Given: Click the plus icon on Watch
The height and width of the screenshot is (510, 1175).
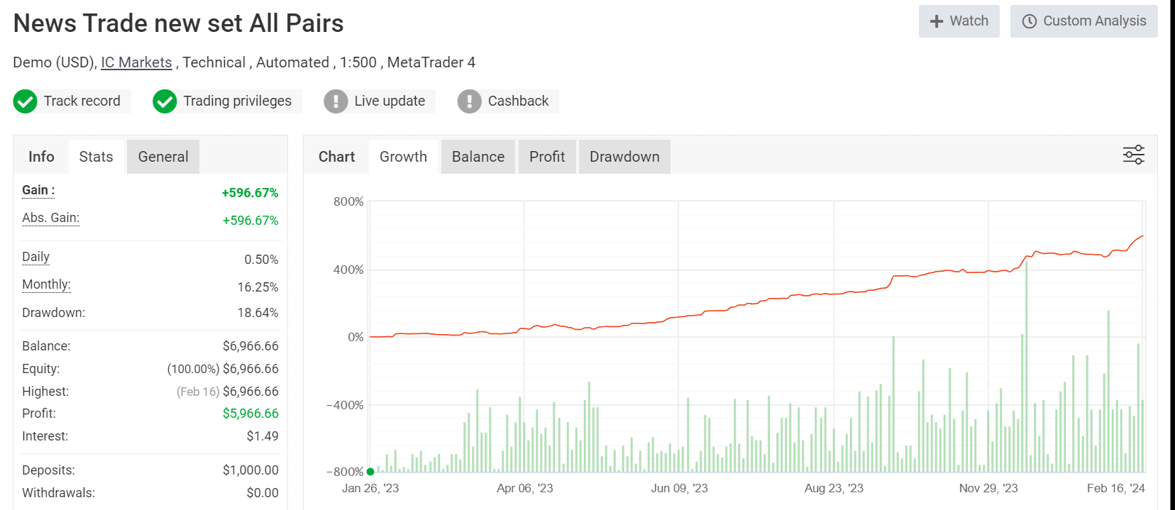Looking at the screenshot, I should (937, 21).
